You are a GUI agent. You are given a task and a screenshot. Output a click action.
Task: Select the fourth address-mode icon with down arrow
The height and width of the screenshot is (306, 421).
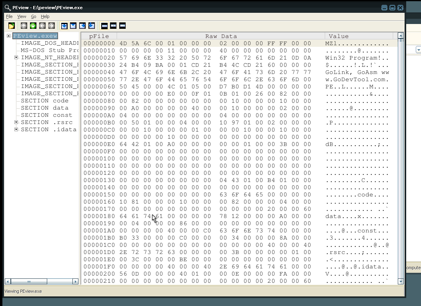91,26
